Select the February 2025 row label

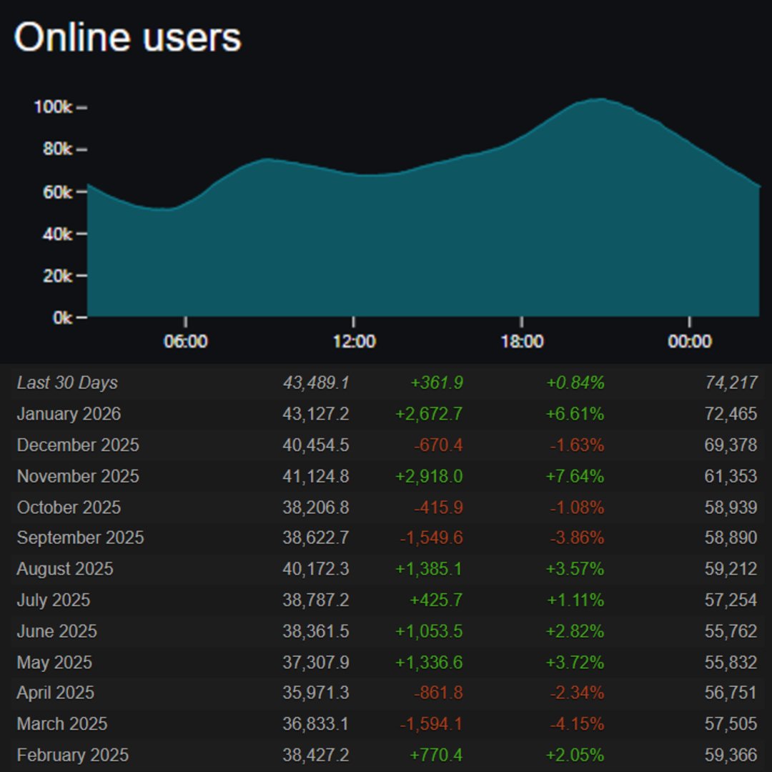(x=73, y=755)
